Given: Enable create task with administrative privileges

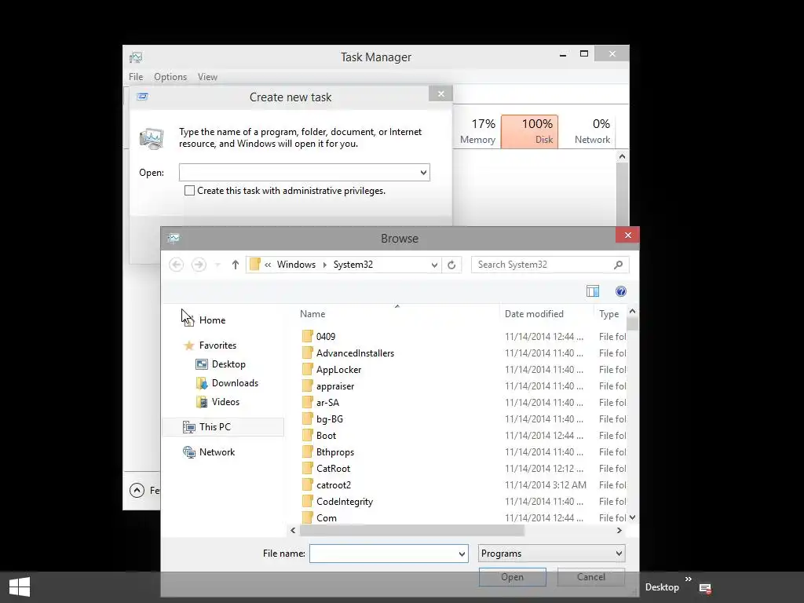Looking at the screenshot, I should [189, 191].
